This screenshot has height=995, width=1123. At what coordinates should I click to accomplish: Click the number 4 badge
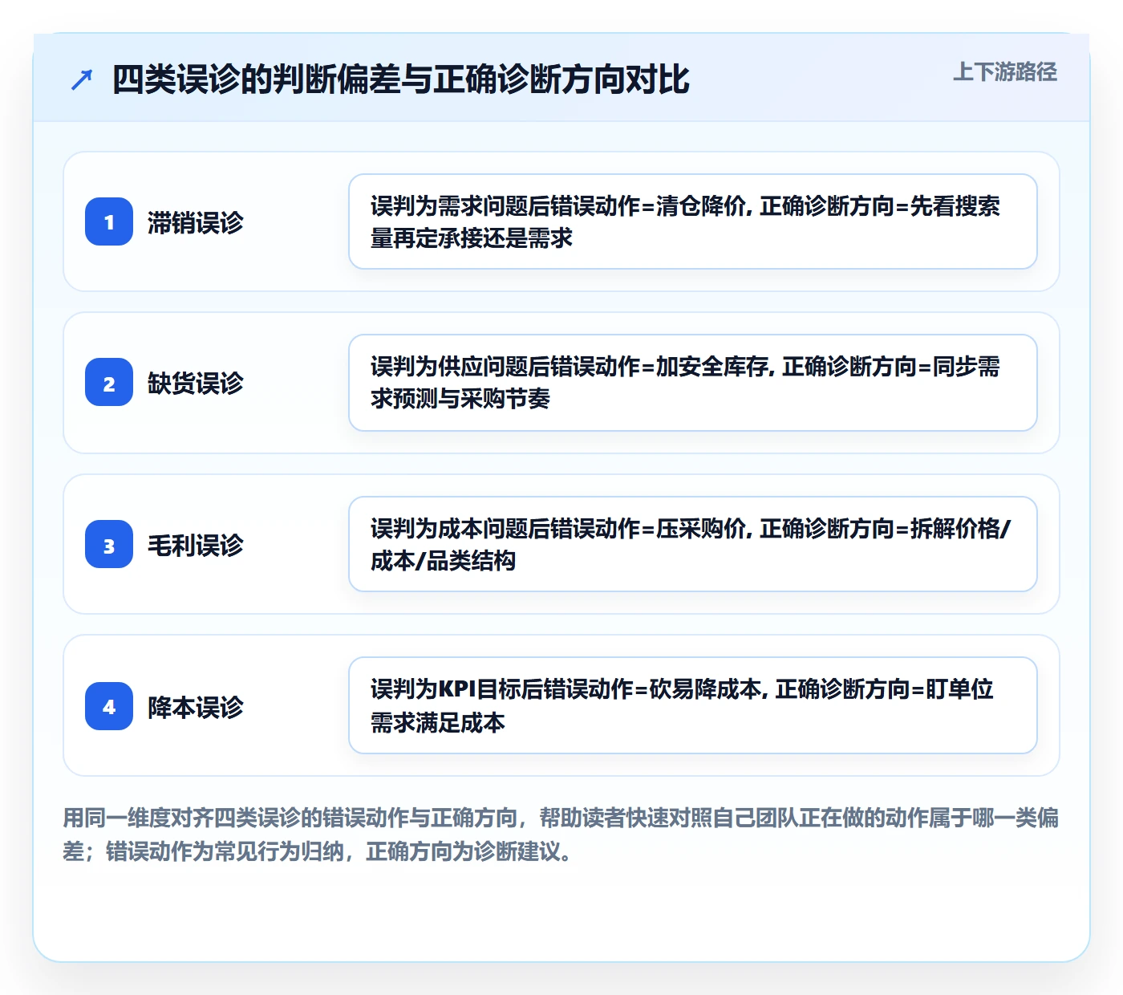point(109,706)
